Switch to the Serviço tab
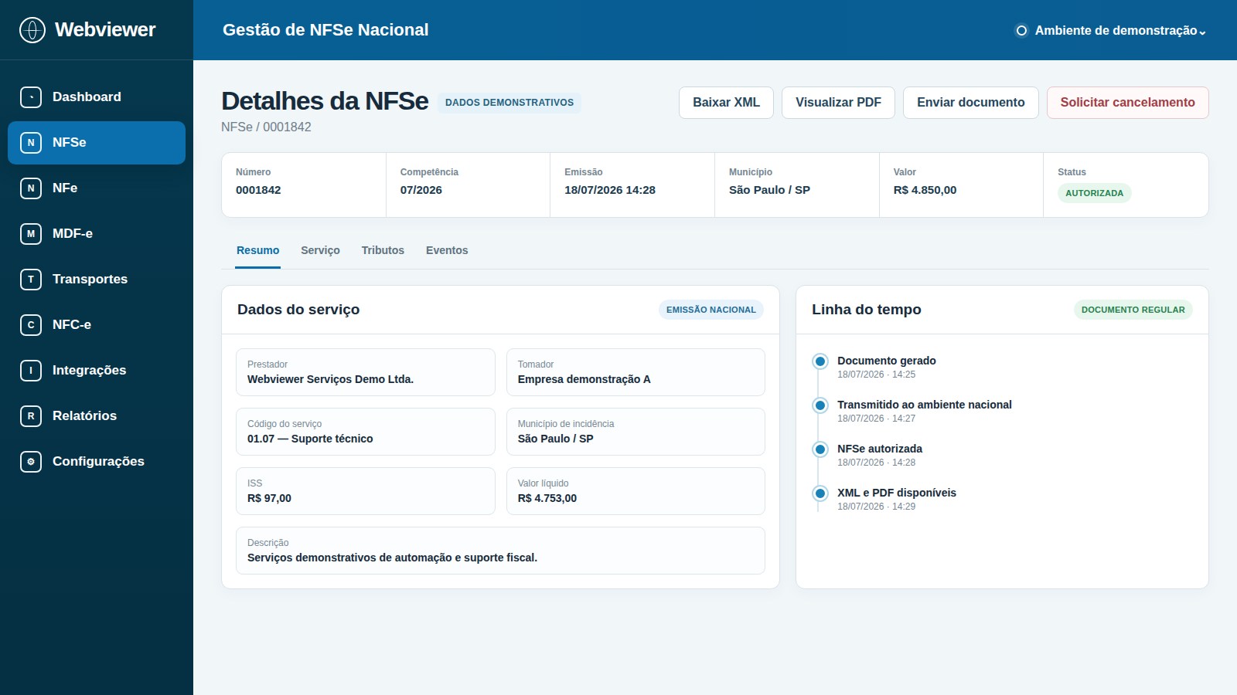This screenshot has width=1237, height=695. point(320,251)
